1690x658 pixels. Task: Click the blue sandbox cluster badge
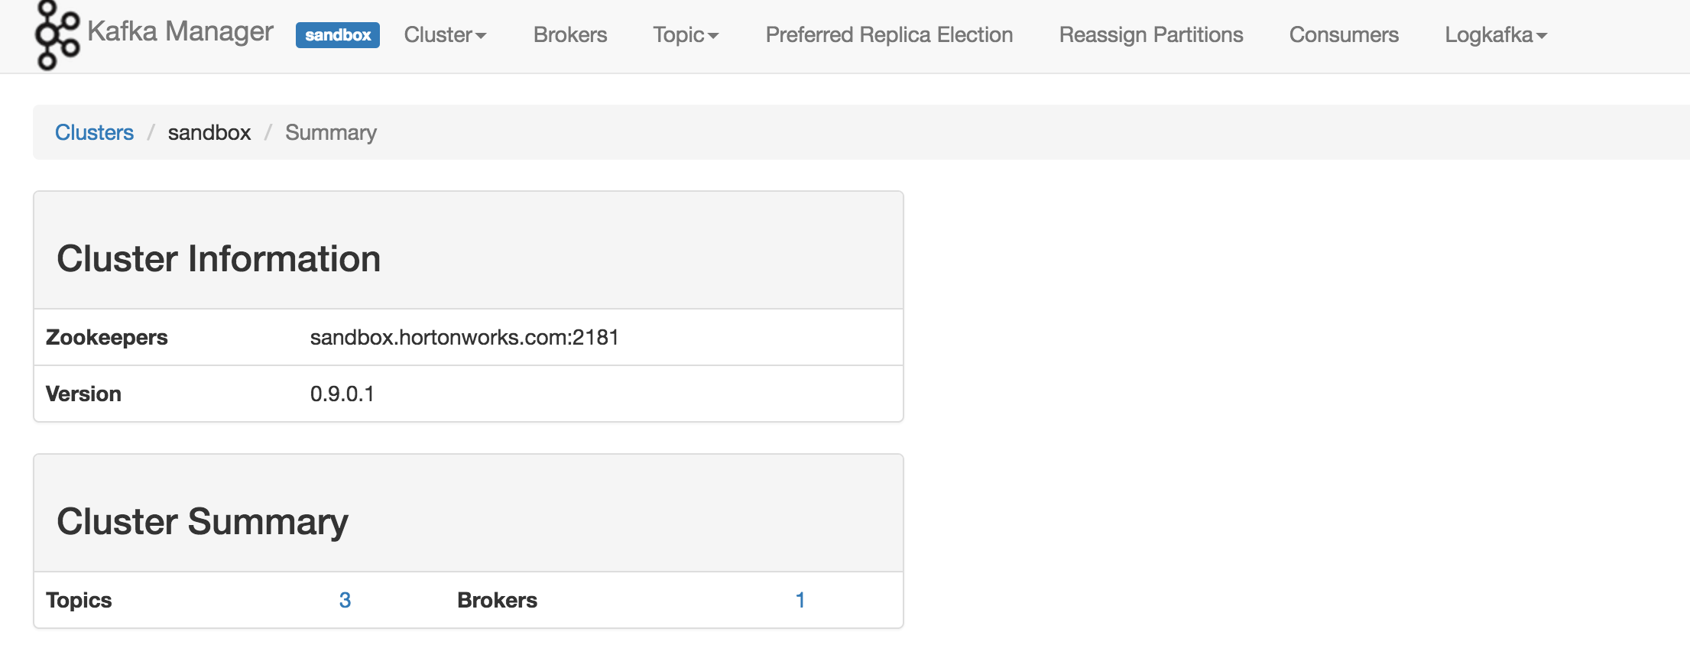pyautogui.click(x=337, y=35)
